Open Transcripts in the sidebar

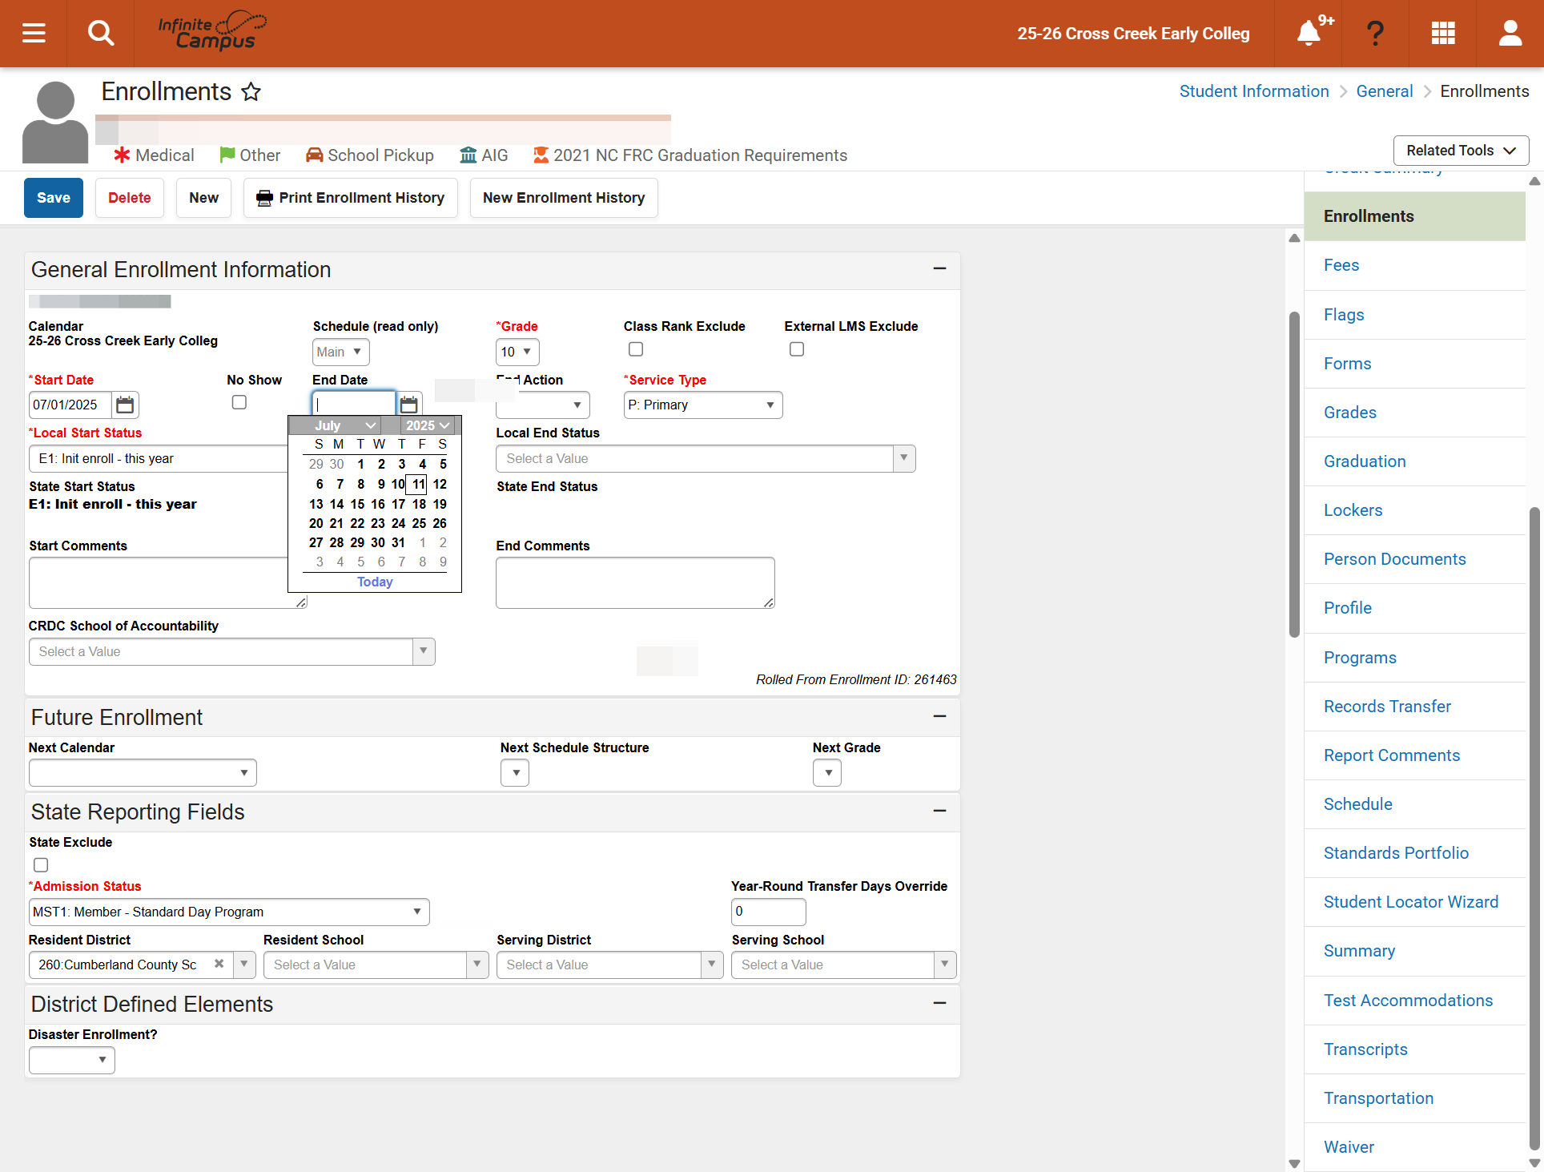click(1365, 1049)
